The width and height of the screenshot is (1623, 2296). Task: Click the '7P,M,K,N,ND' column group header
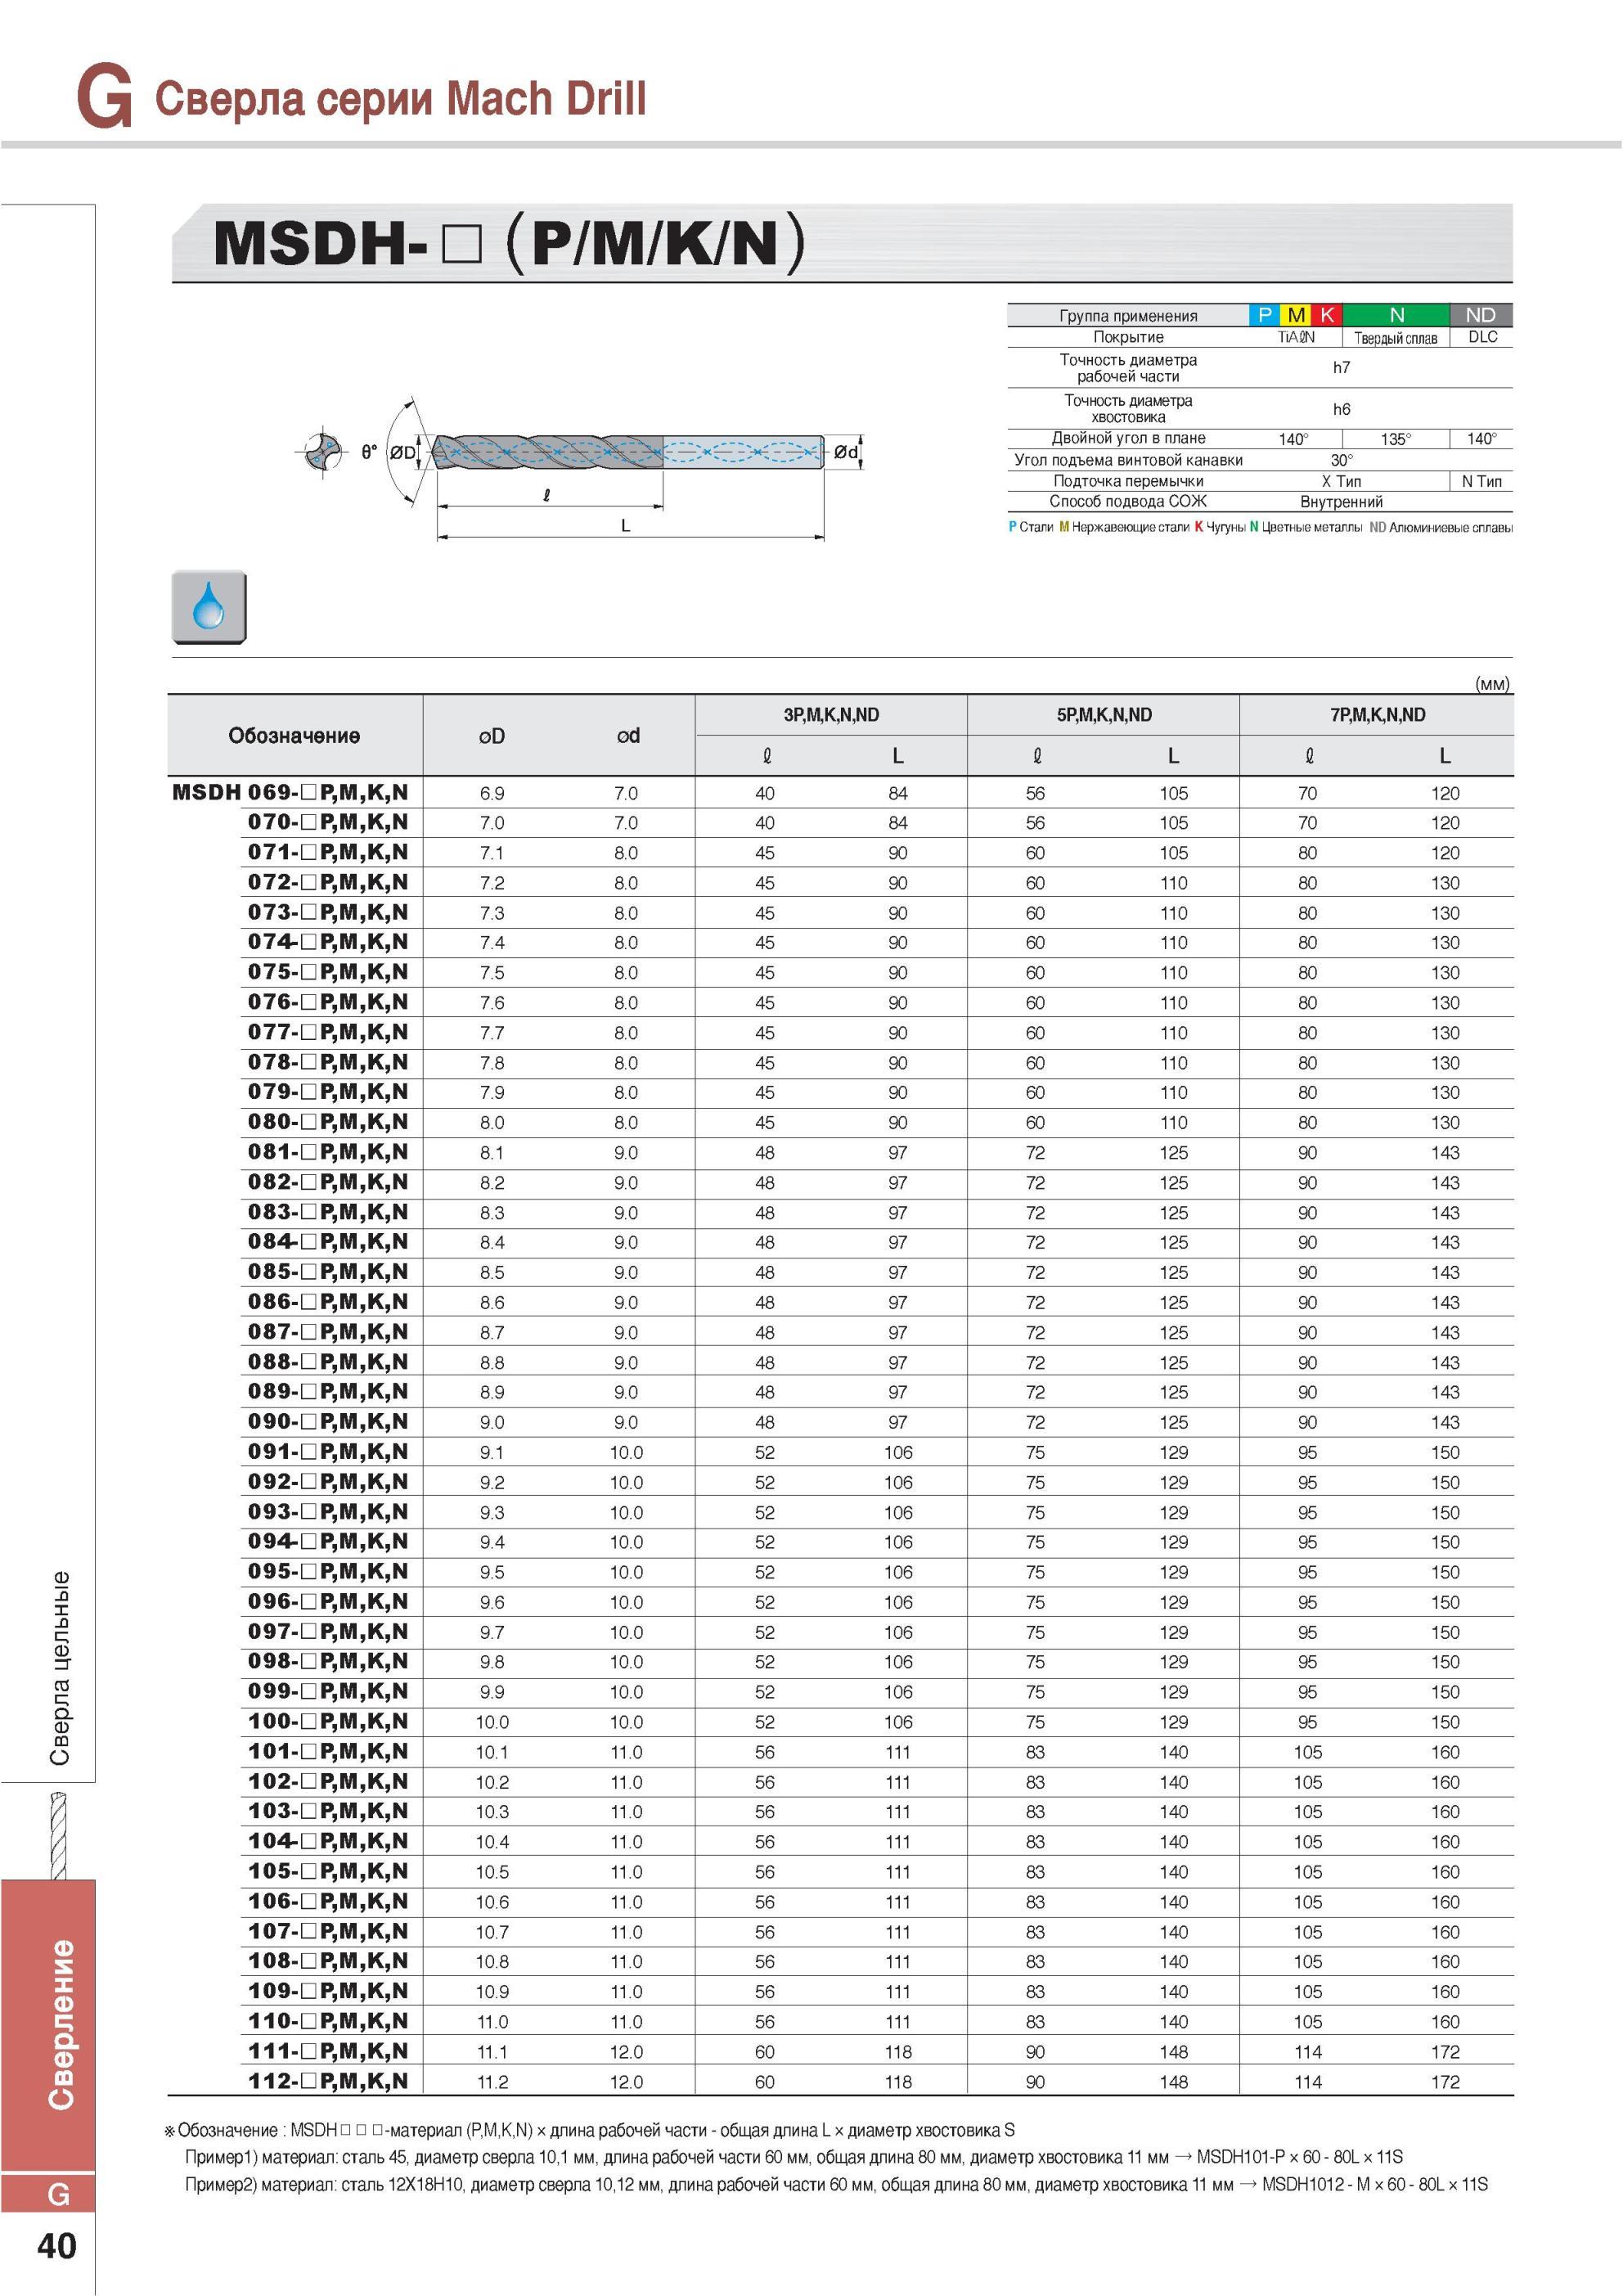pos(1378,715)
